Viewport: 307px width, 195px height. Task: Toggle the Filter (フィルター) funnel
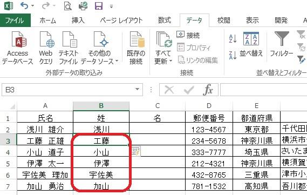(282, 44)
